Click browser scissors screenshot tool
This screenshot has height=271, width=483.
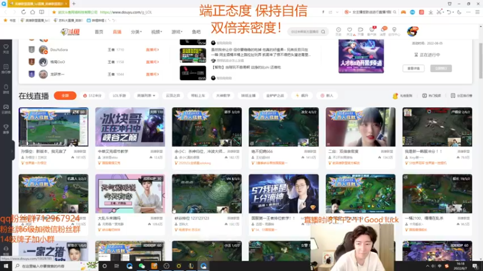click(x=440, y=12)
